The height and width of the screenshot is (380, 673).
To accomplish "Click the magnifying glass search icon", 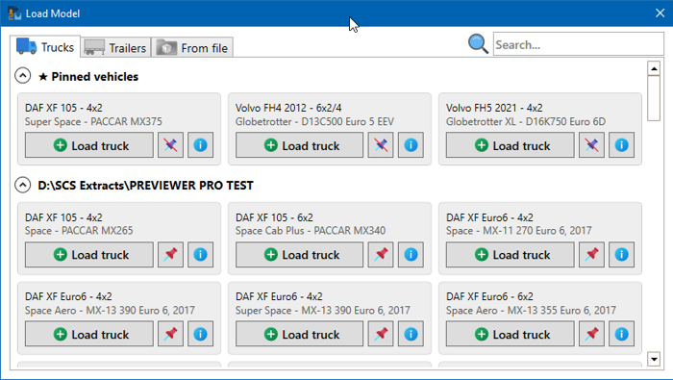I will pos(478,44).
